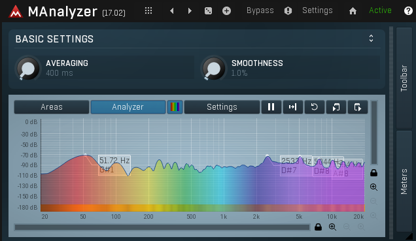This screenshot has height=241, width=416.
Task: Click the vertical scrollbar beside the graph
Action: 374,133
